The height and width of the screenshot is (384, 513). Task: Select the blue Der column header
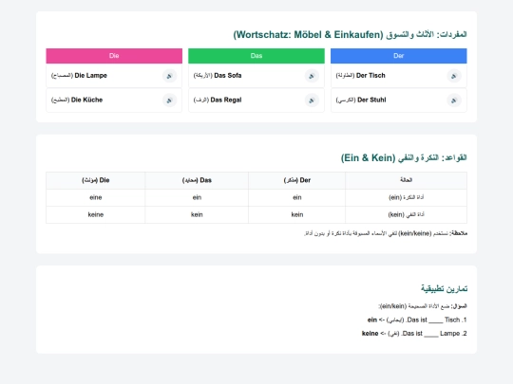(399, 56)
